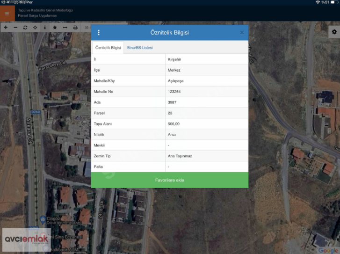The height and width of the screenshot is (254, 340).
Task: Zoom in with the plus icon
Action: pos(6,28)
